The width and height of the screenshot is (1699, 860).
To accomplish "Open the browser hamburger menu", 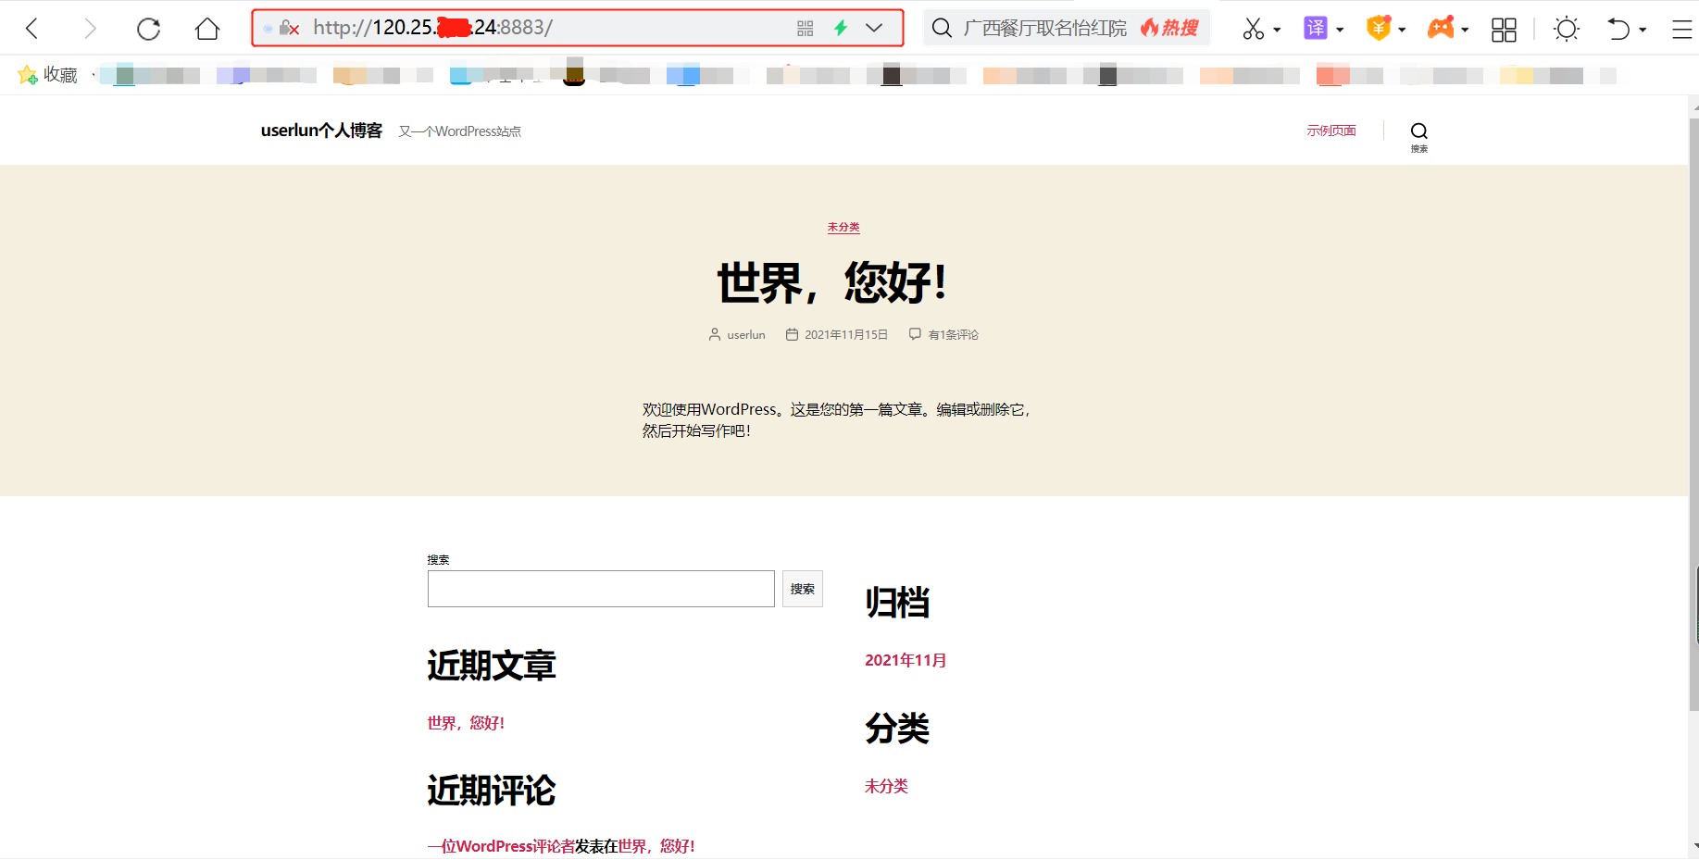I will (x=1682, y=29).
